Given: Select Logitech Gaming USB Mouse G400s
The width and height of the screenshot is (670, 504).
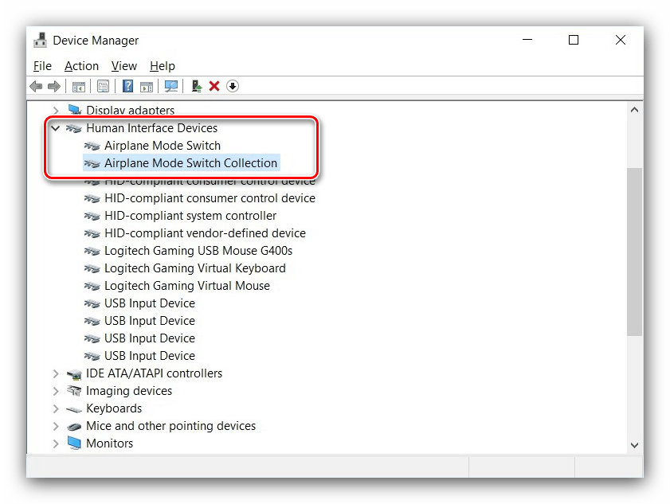Looking at the screenshot, I should click(x=198, y=251).
